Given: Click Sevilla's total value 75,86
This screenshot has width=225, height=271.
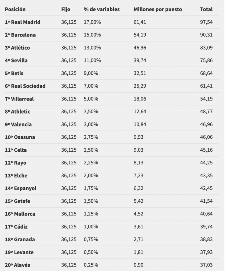Looking at the screenshot, I should 206,61.
